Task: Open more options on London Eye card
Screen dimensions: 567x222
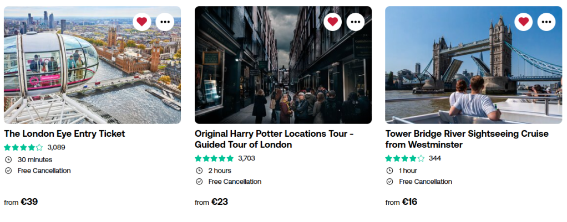Action: pyautogui.click(x=165, y=22)
